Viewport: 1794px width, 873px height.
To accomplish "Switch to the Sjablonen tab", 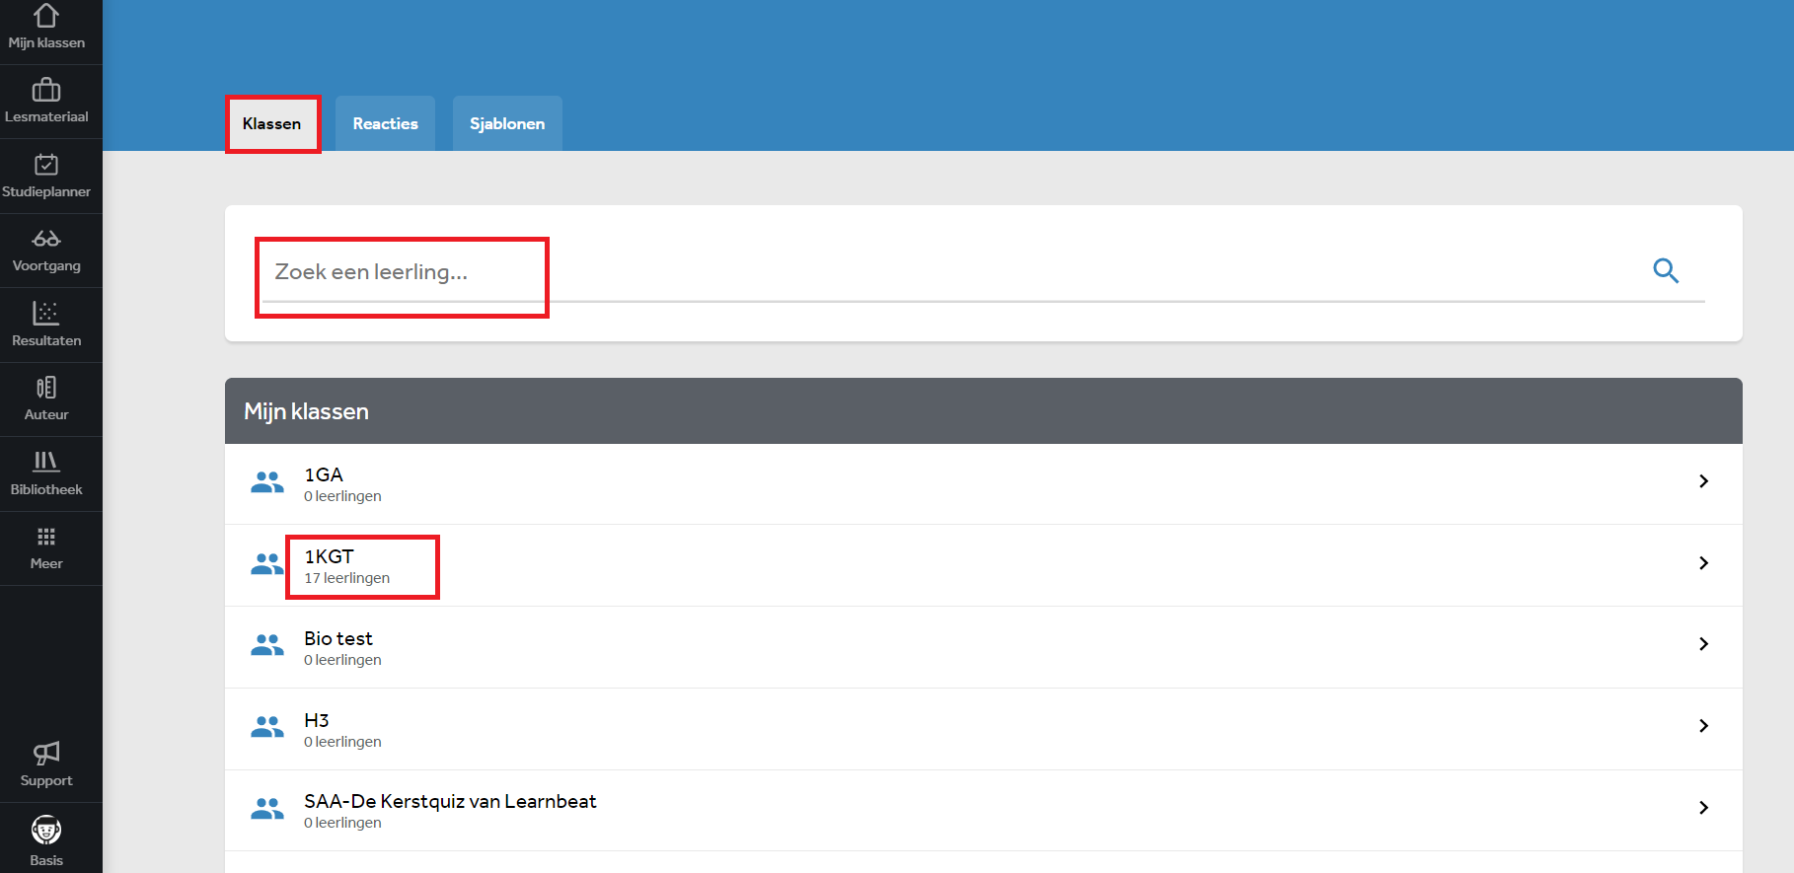I will [x=507, y=123].
